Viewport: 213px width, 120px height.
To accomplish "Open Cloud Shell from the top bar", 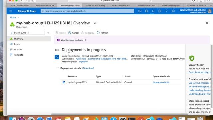I will click(x=140, y=11).
